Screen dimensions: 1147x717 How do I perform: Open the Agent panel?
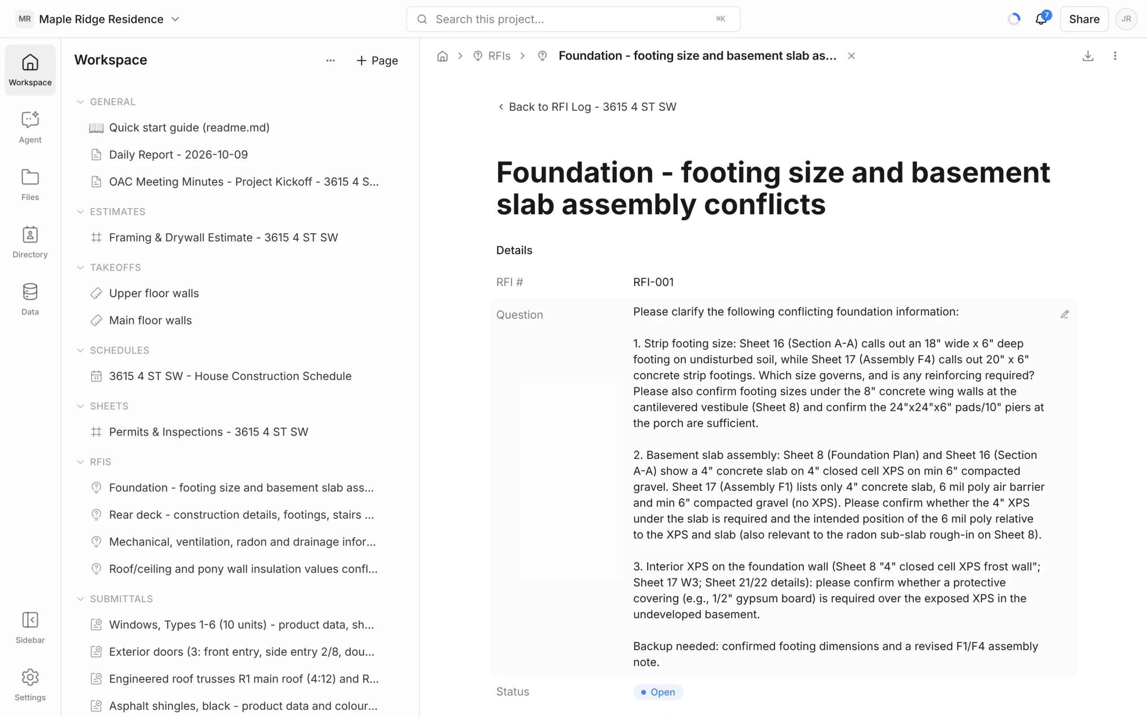point(30,127)
